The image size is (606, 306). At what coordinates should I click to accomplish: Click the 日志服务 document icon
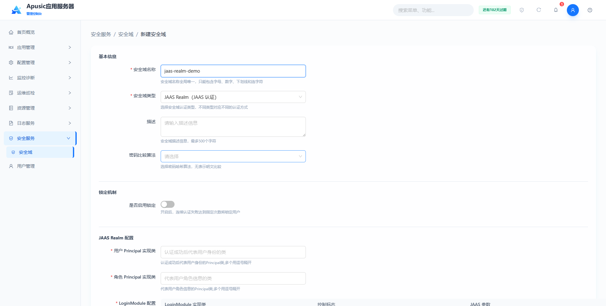pos(11,123)
